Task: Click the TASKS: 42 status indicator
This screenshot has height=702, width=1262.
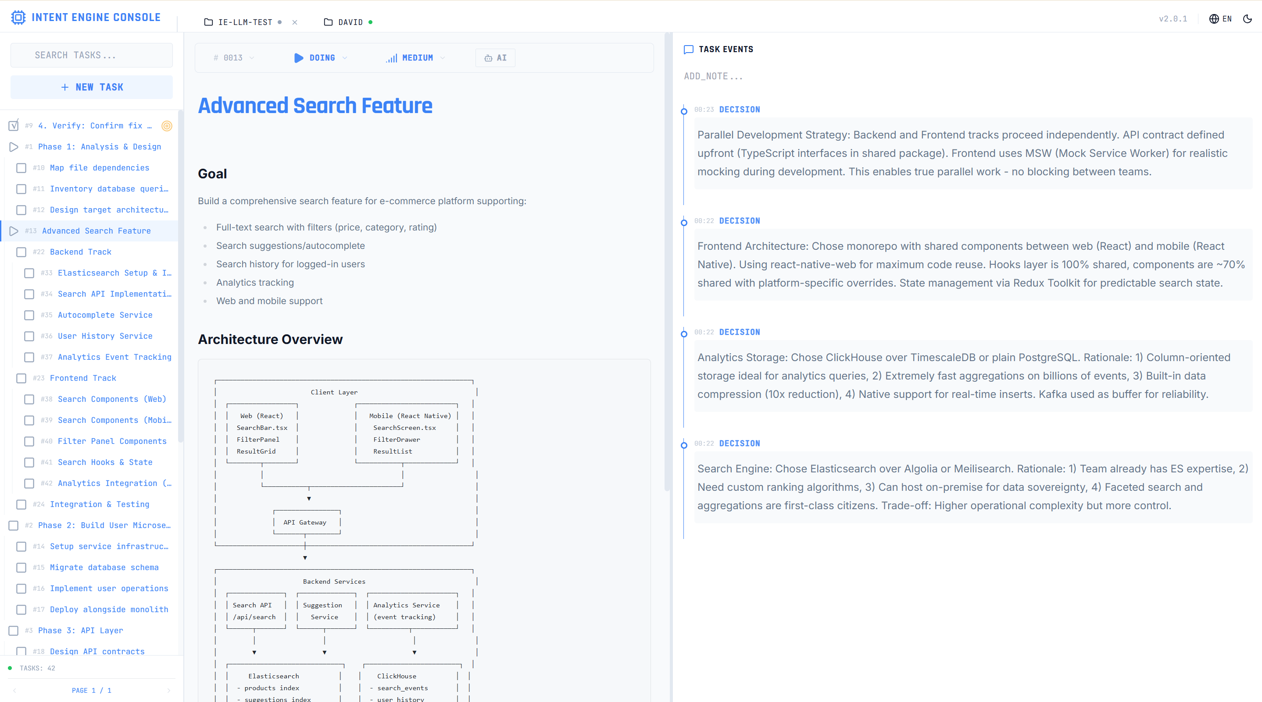Action: coord(32,668)
